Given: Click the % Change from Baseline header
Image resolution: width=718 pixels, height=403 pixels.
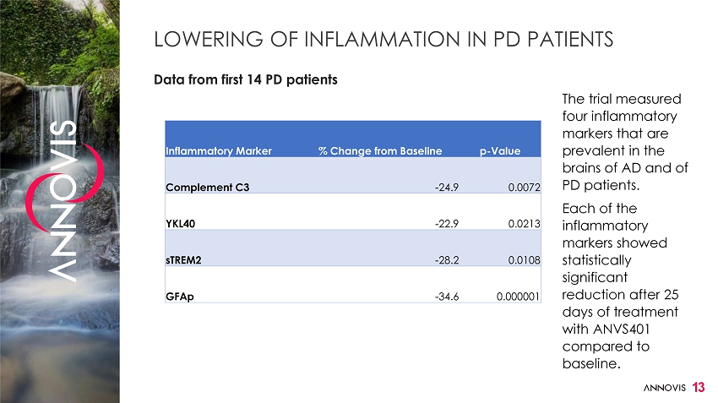Looking at the screenshot, I should point(380,151).
